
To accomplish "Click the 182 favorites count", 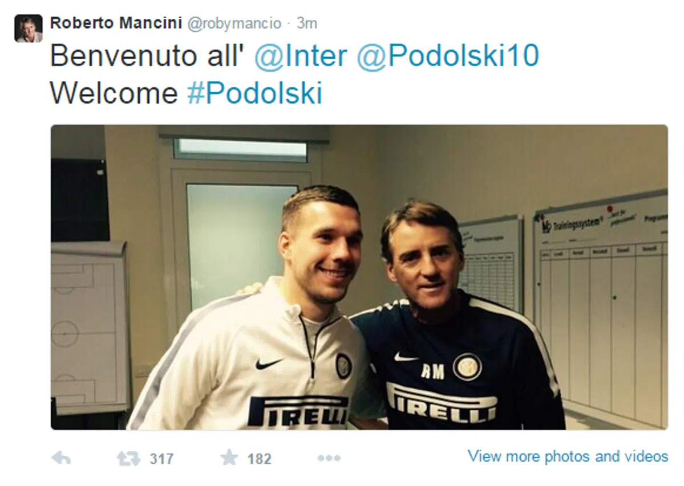I will point(259,459).
